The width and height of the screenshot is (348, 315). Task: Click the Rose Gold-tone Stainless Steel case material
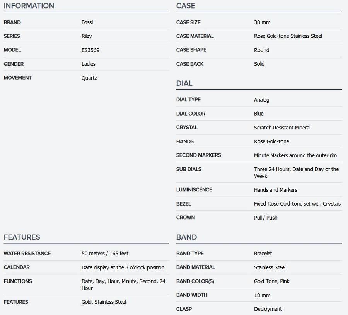tap(288, 36)
